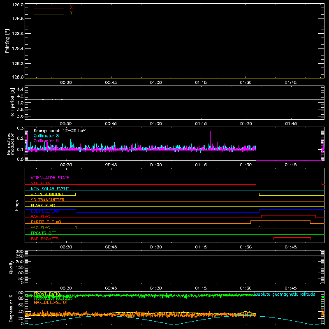Click the raised BAD_PACKETS step segment
This screenshot has width=329, height=329.
[292, 237]
